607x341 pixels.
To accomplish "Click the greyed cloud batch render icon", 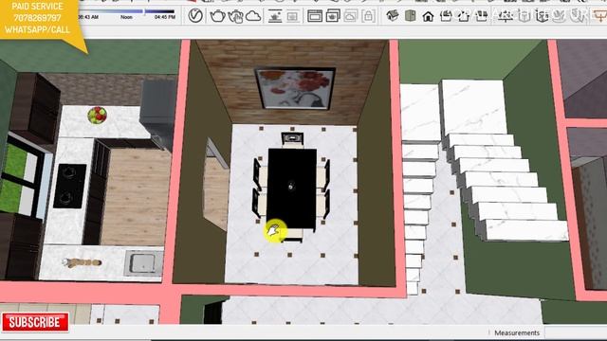I will point(350,16).
